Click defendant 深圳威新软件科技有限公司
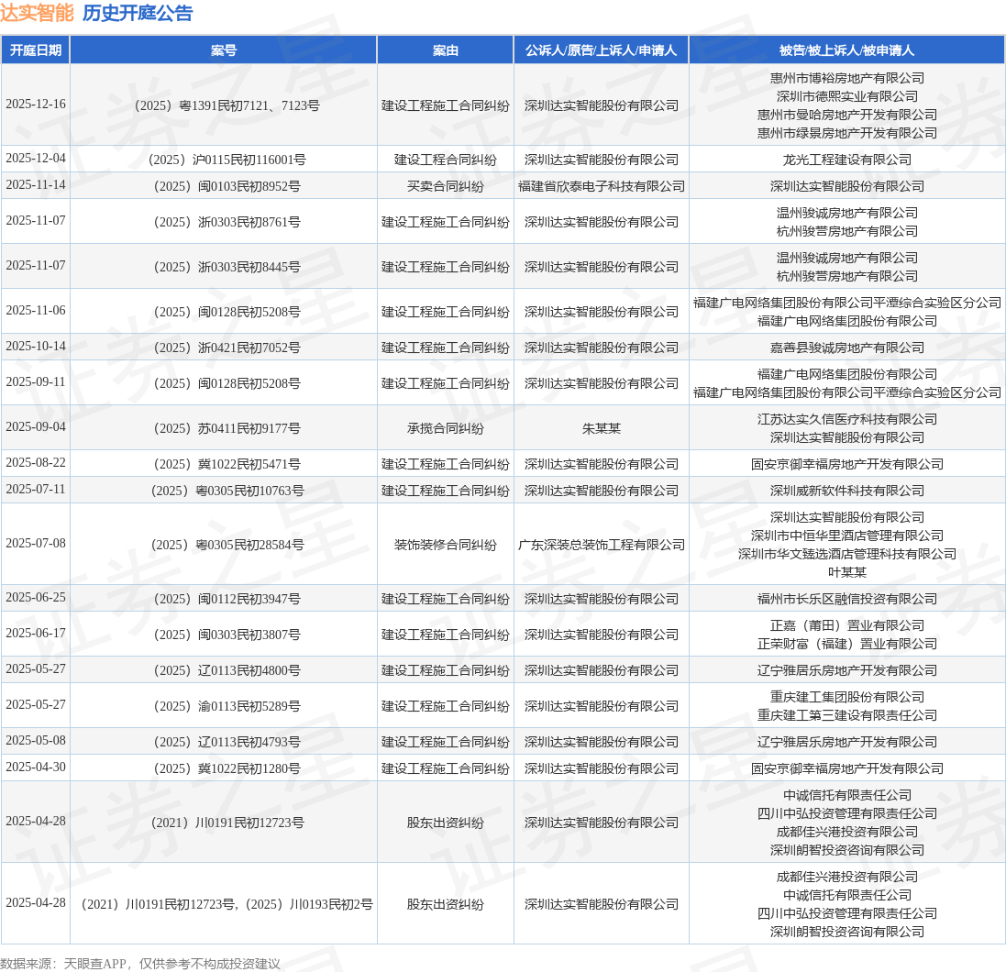 [x=846, y=491]
